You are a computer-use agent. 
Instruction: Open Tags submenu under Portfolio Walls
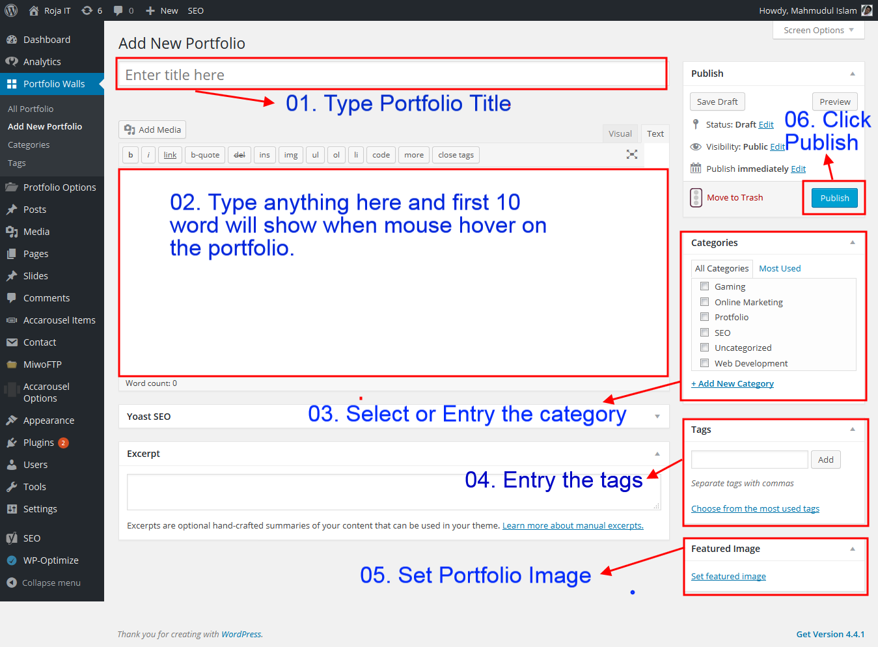17,163
